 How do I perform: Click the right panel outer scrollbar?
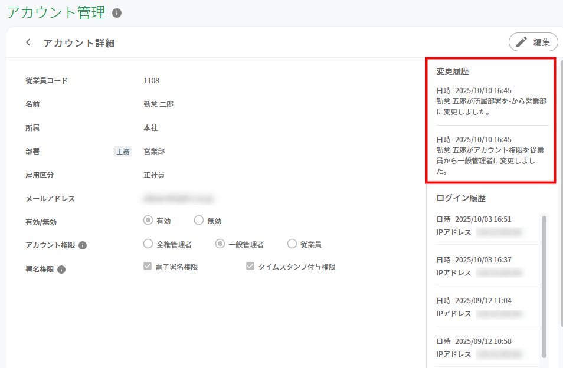coord(561,193)
